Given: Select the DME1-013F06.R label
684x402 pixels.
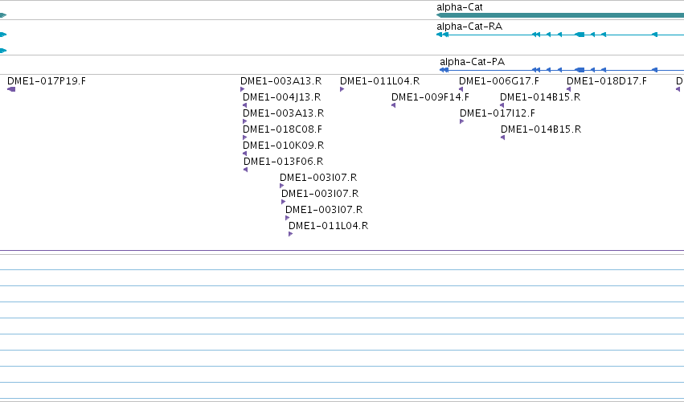Looking at the screenshot, I should (x=284, y=162).
